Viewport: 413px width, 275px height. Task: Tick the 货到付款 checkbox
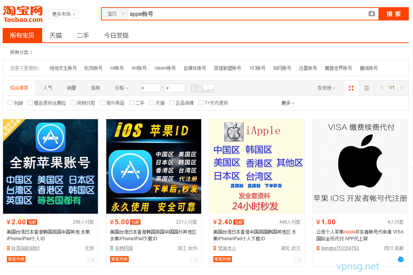tap(73, 103)
